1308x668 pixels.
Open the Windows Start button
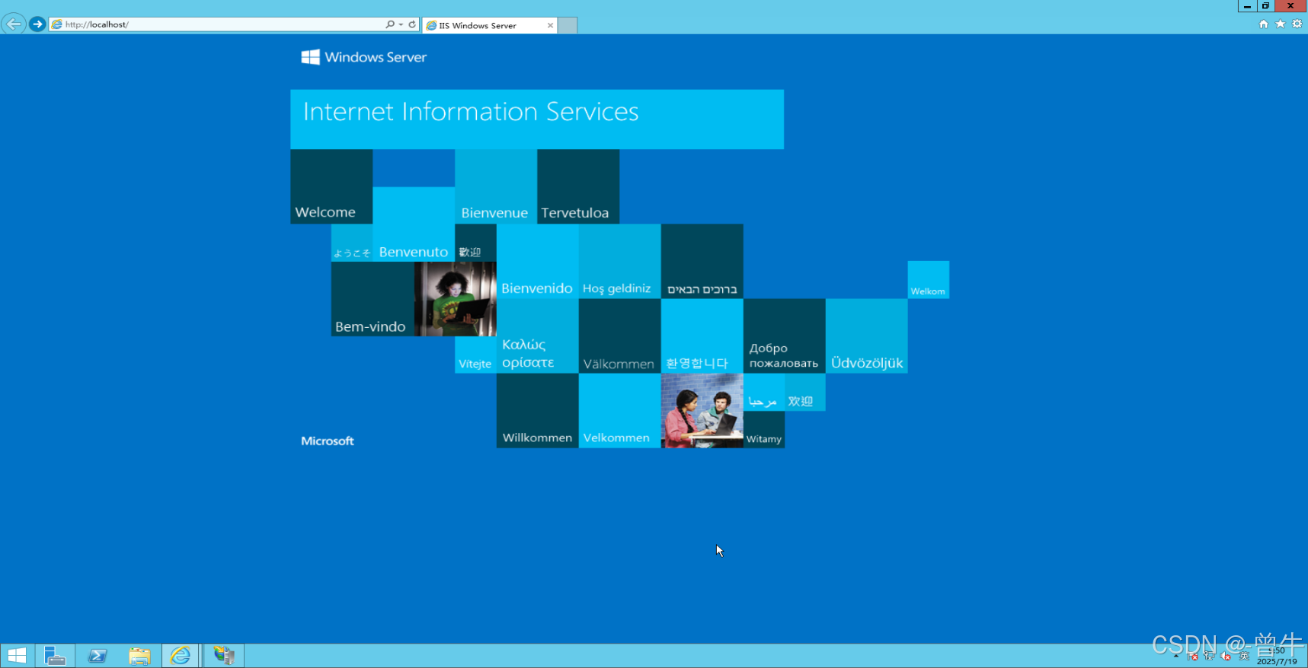(x=17, y=656)
